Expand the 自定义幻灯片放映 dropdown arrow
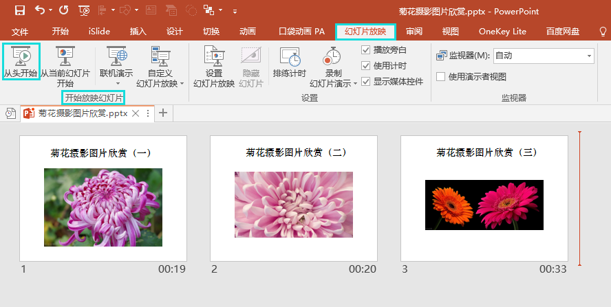611x307 pixels. tap(182, 84)
